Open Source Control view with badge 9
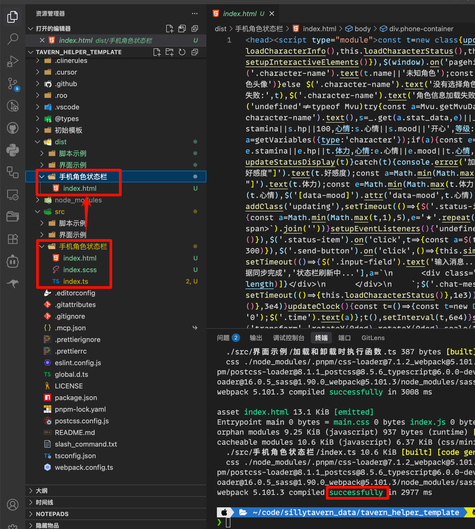Screen dimensions: 475x529 [12, 84]
